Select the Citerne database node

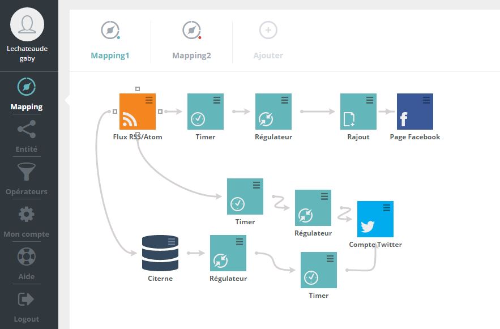pyautogui.click(x=160, y=253)
